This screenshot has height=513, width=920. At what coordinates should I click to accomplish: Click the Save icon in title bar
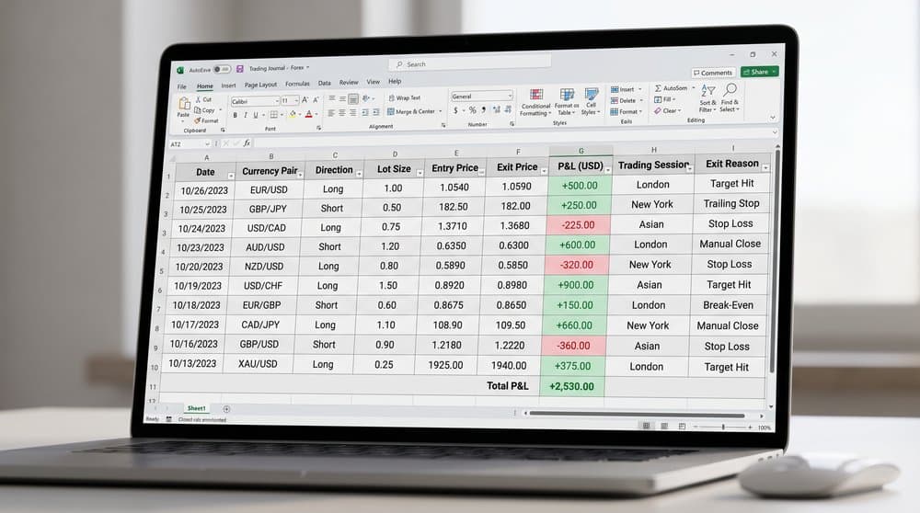[239, 69]
